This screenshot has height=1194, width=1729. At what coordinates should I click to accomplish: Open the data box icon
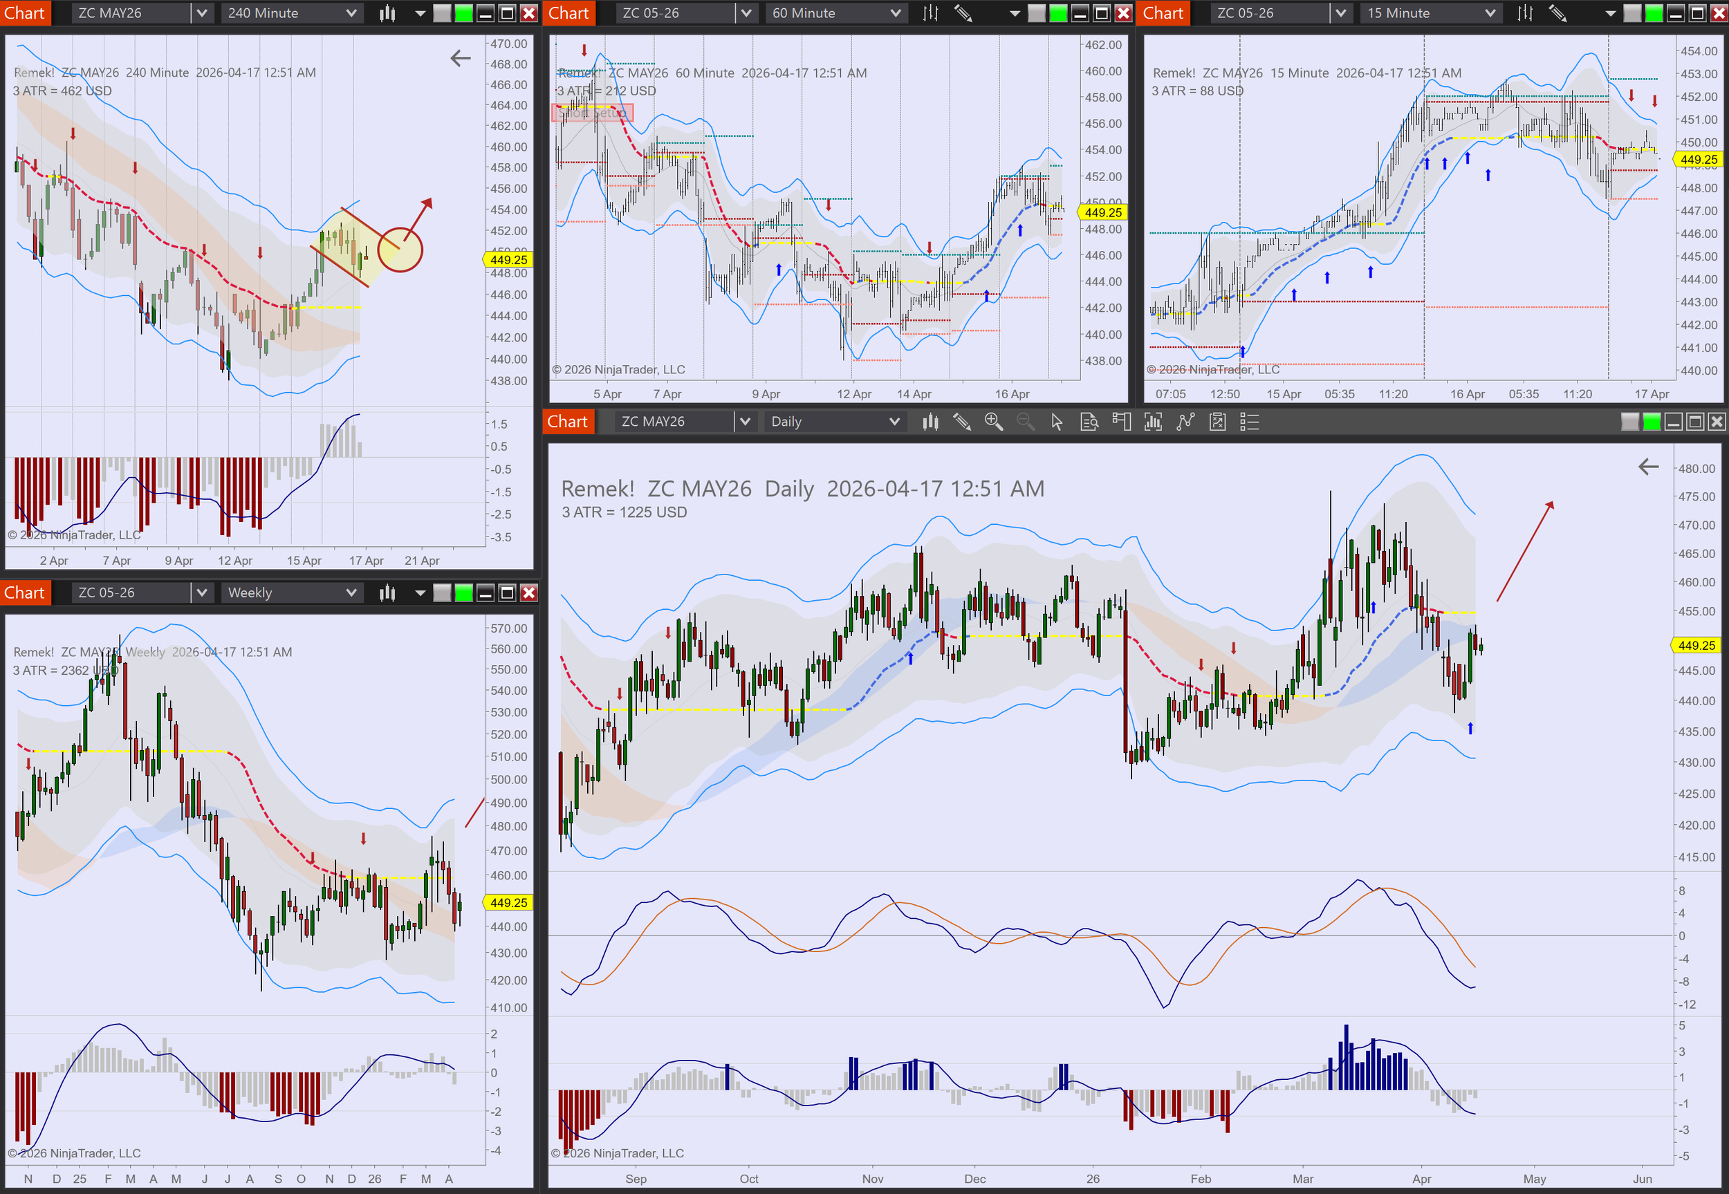tap(1089, 422)
